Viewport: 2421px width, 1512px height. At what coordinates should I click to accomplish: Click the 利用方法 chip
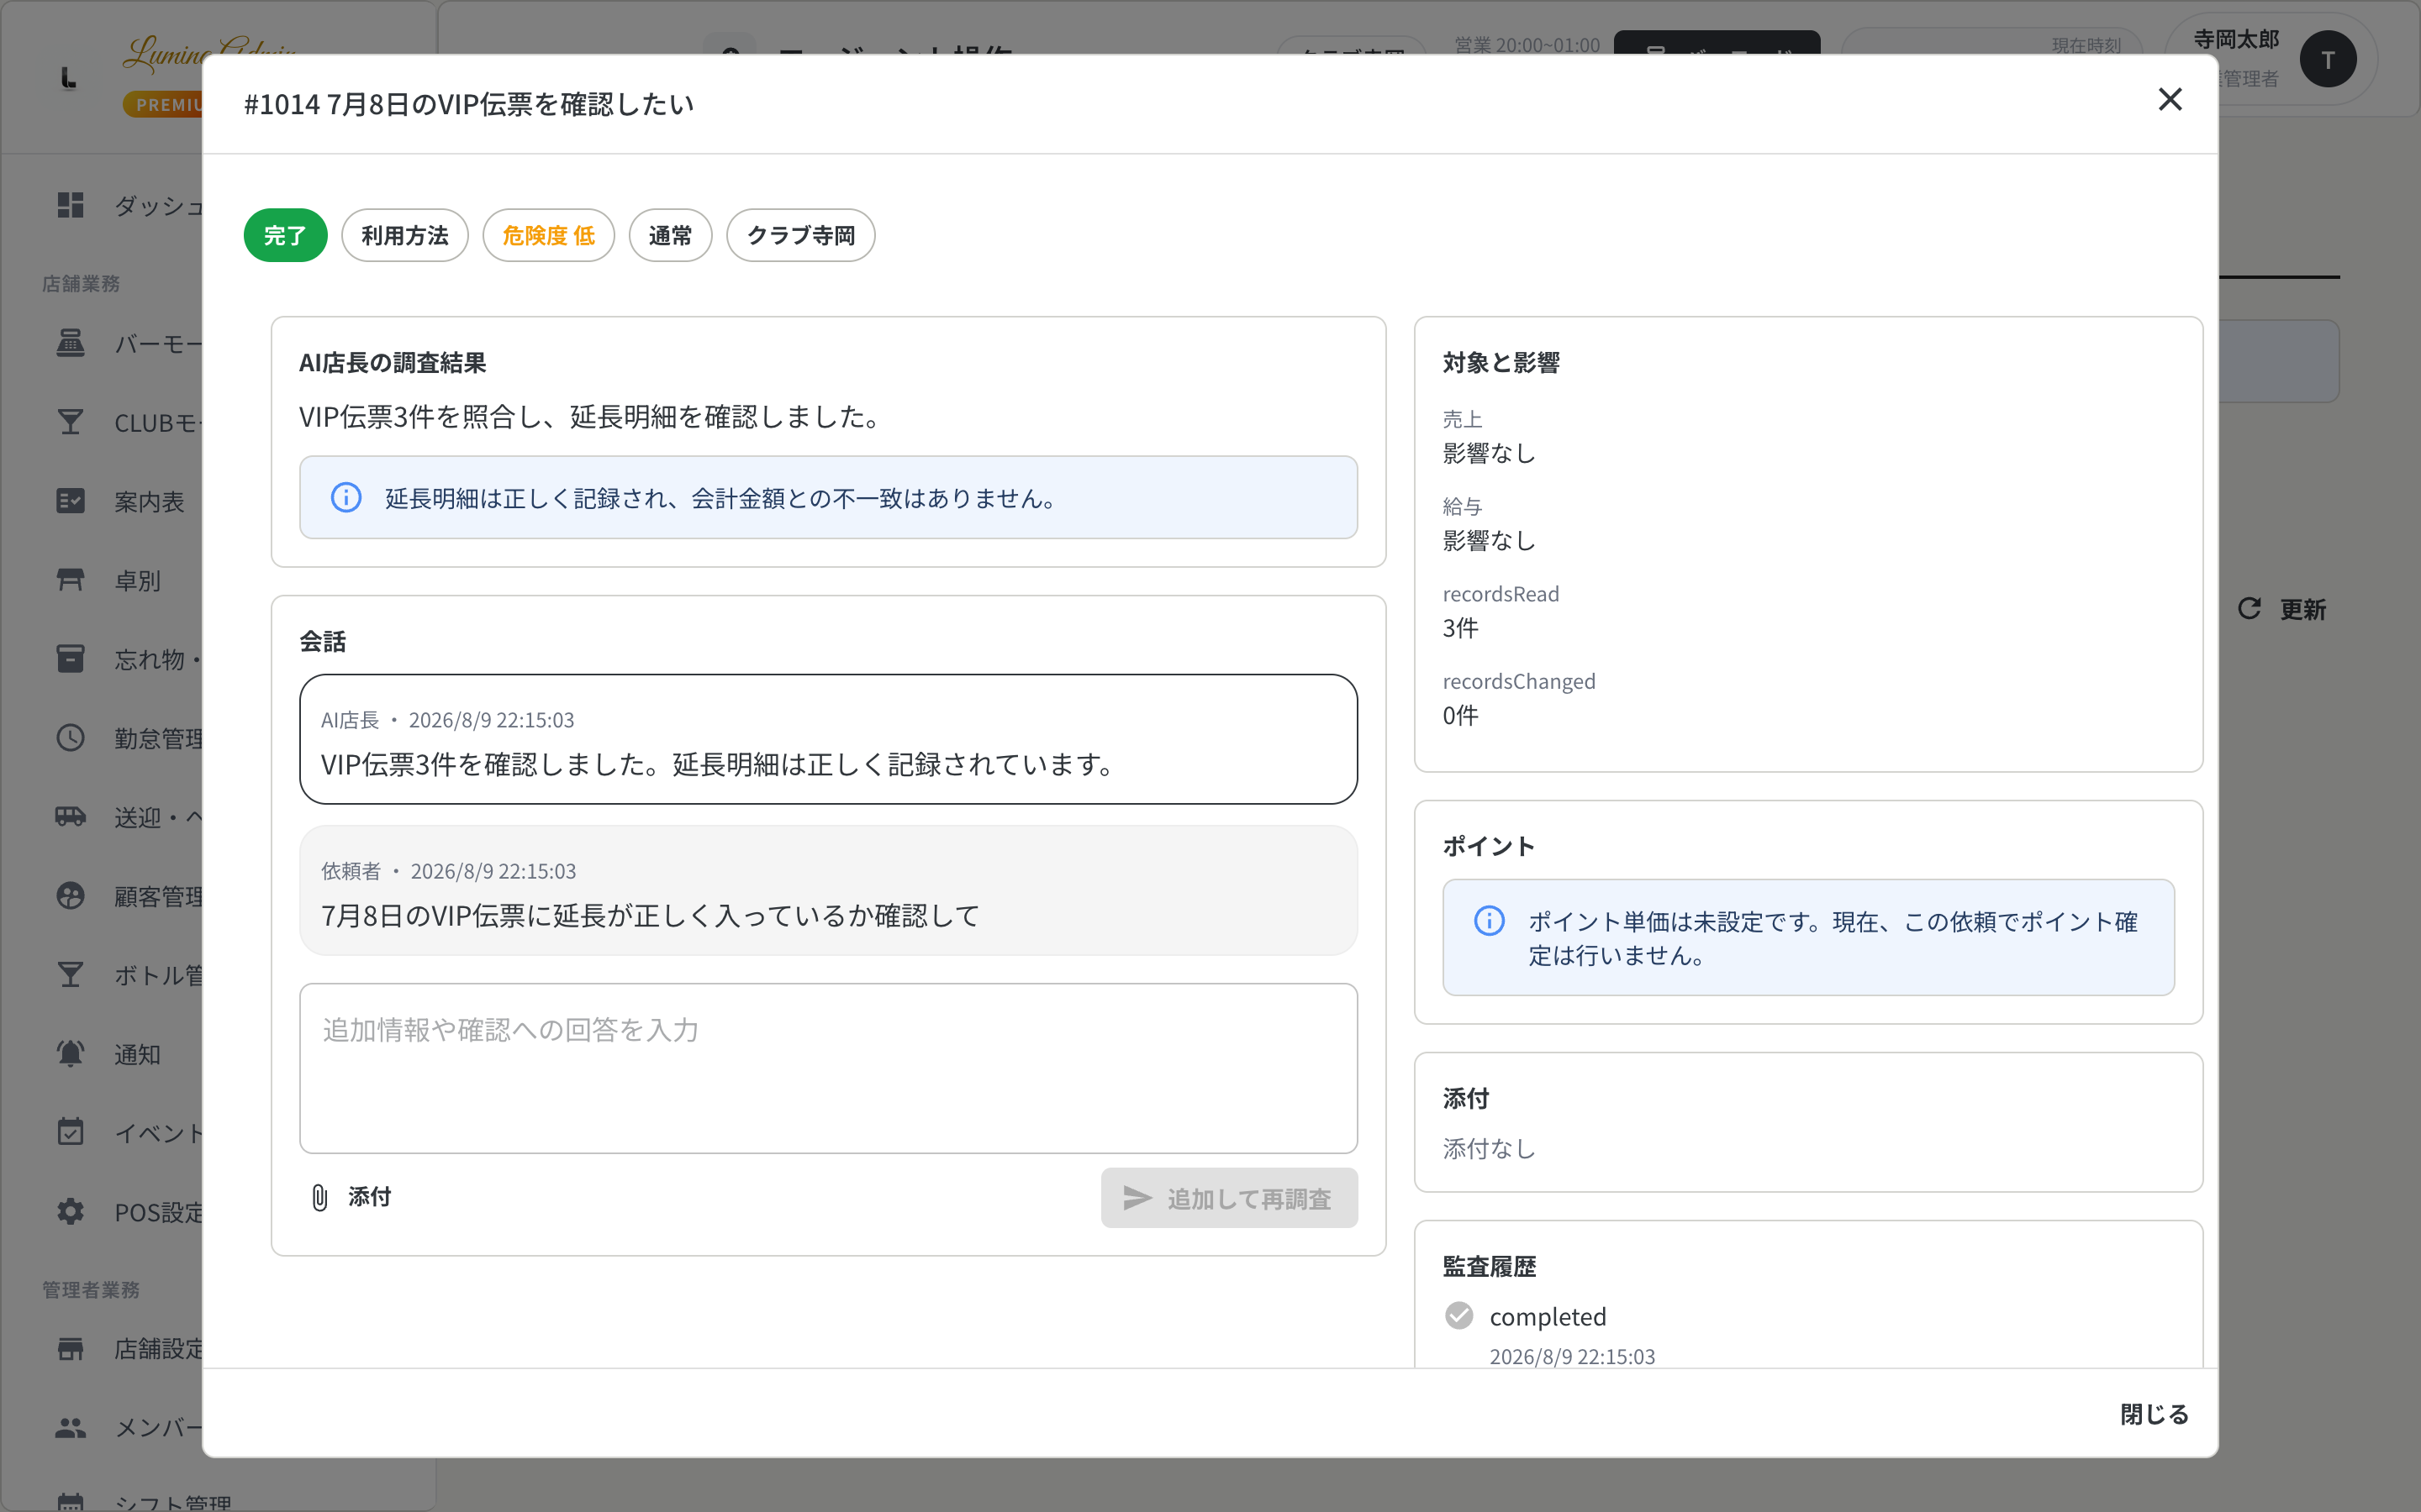(x=405, y=235)
